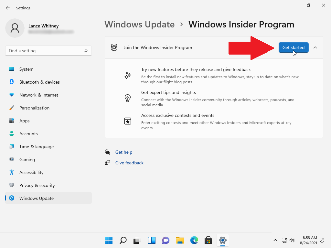Viewport: 331px width, 248px height.
Task: Maximize or restore the Settings window
Action: tap(308, 5)
